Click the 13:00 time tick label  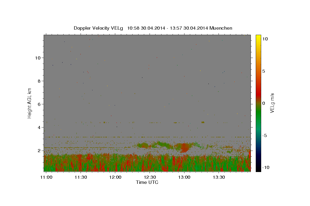point(184,177)
